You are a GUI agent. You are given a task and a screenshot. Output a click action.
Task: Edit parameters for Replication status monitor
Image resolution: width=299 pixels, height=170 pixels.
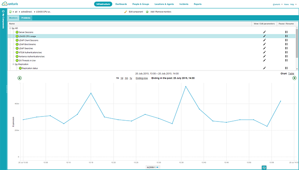pos(264,68)
